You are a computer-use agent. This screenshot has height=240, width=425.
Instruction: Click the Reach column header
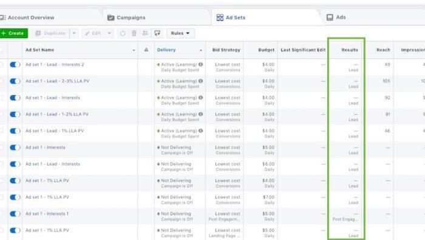(383, 50)
